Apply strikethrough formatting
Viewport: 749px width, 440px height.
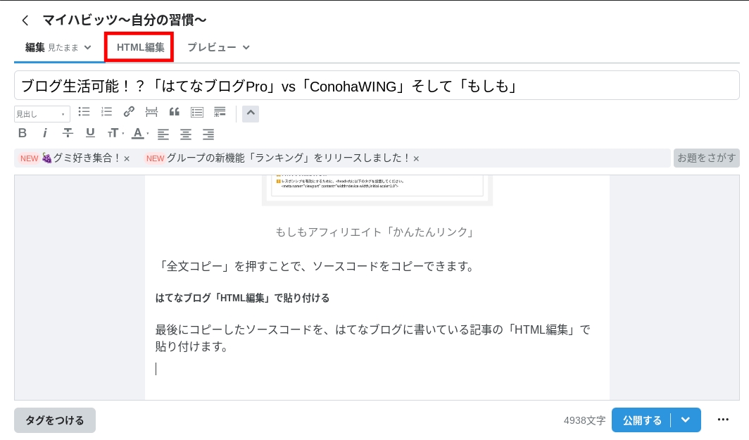[x=67, y=133]
